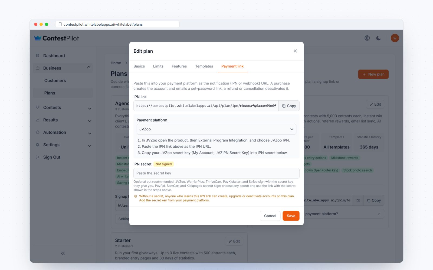Focus the IPN secret key input
Viewport: 433px width, 270px height.
[x=216, y=173]
